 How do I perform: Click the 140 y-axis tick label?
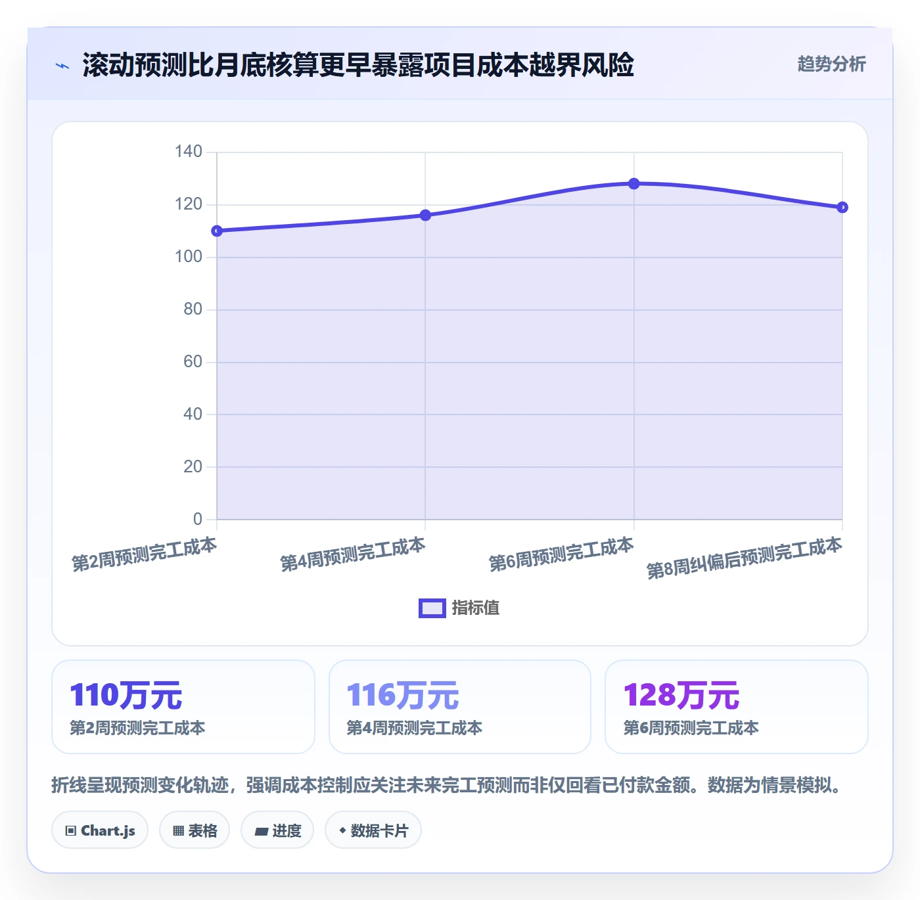(189, 152)
